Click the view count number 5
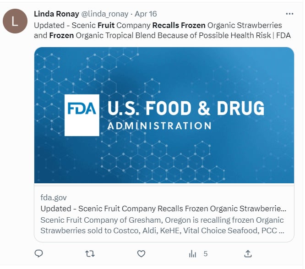 pyautogui.click(x=206, y=254)
